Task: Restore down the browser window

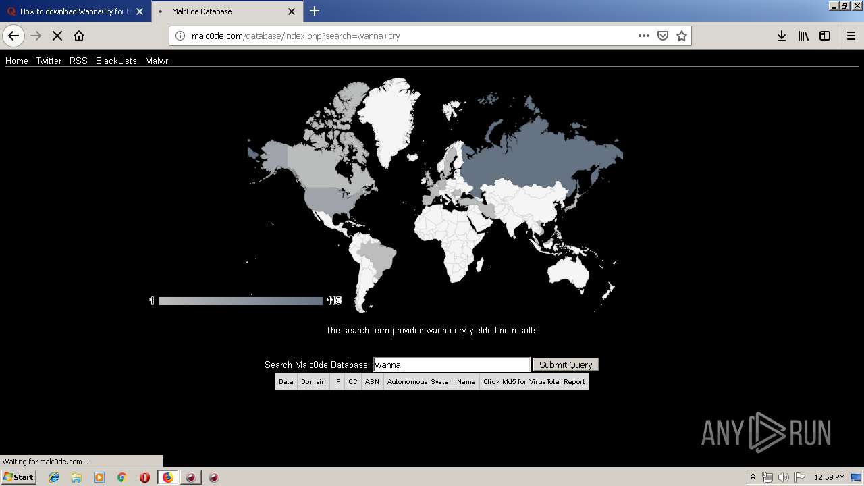Action: coord(844,5)
